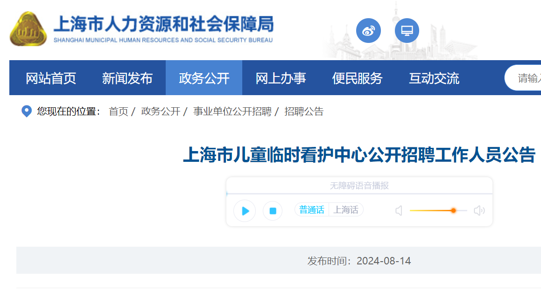Mute audio with the low-volume speaker icon
541x298 pixels.
point(399,210)
